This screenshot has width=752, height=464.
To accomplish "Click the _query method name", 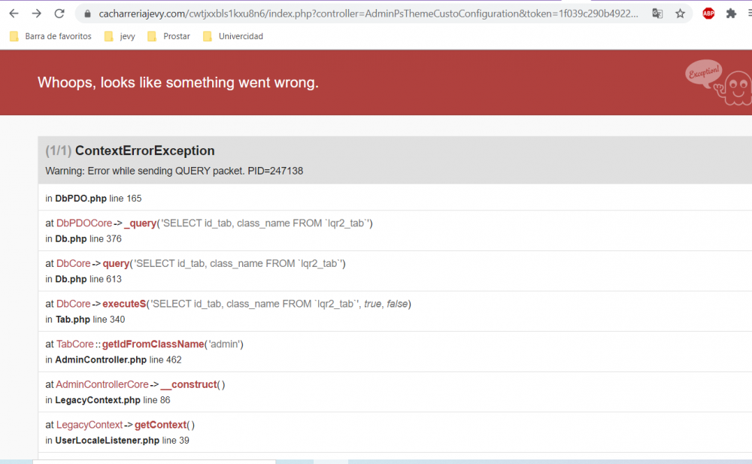I will tap(141, 223).
